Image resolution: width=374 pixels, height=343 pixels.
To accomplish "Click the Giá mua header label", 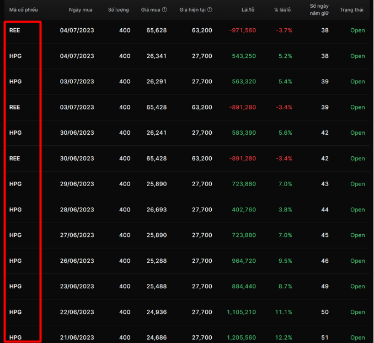I will pyautogui.click(x=151, y=10).
